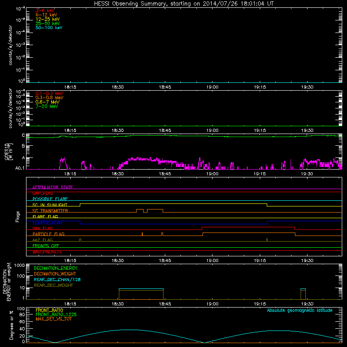
Task: Click the ECLIPSE_FLAG rising step after 19:15
Action: [x=268, y=223]
